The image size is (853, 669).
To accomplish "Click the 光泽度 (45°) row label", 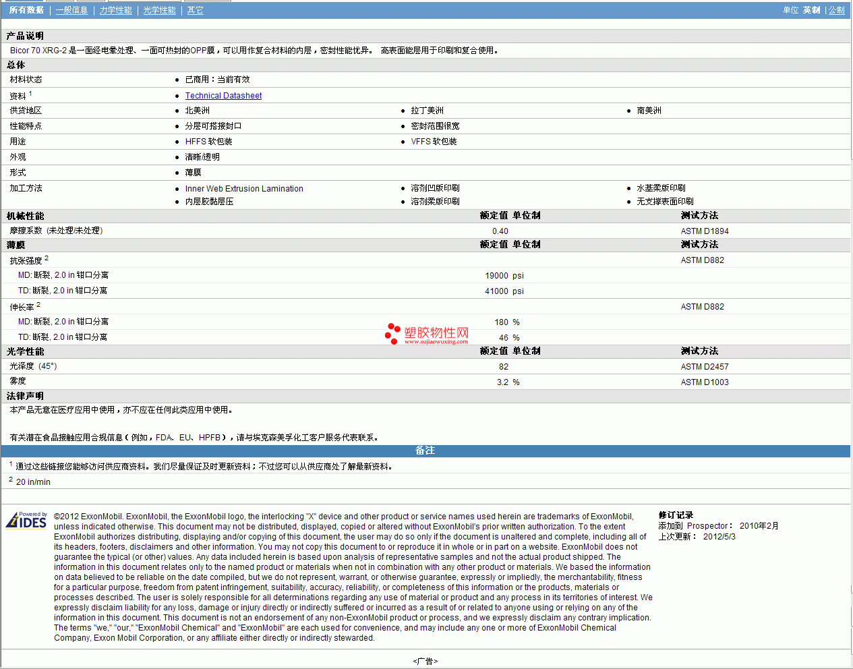I will 33,366.
